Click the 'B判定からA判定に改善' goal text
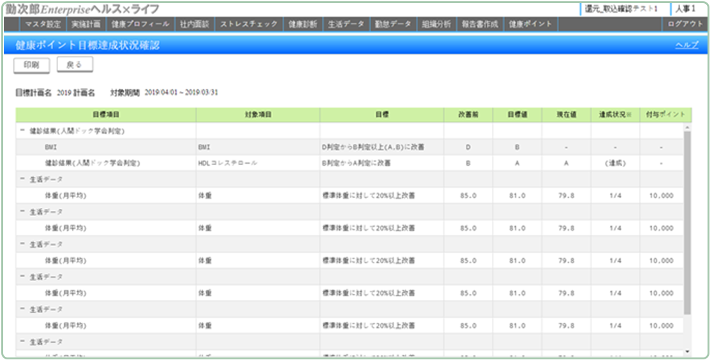 point(357,163)
